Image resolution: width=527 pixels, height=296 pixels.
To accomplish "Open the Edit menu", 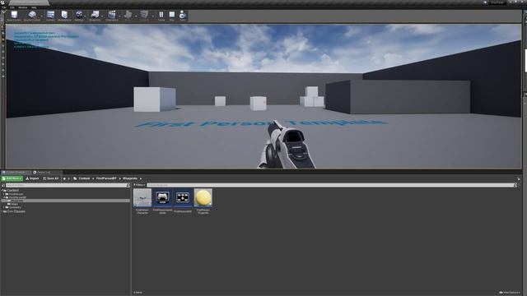I will tap(12, 7).
